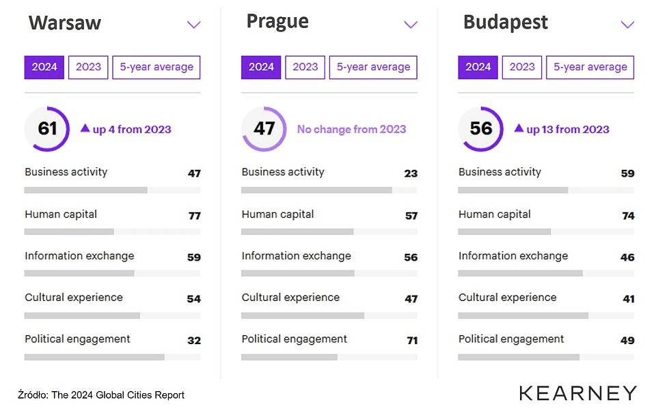Switch Prague to the 2023 tab
Screen dimensions: 656x415
click(x=305, y=68)
